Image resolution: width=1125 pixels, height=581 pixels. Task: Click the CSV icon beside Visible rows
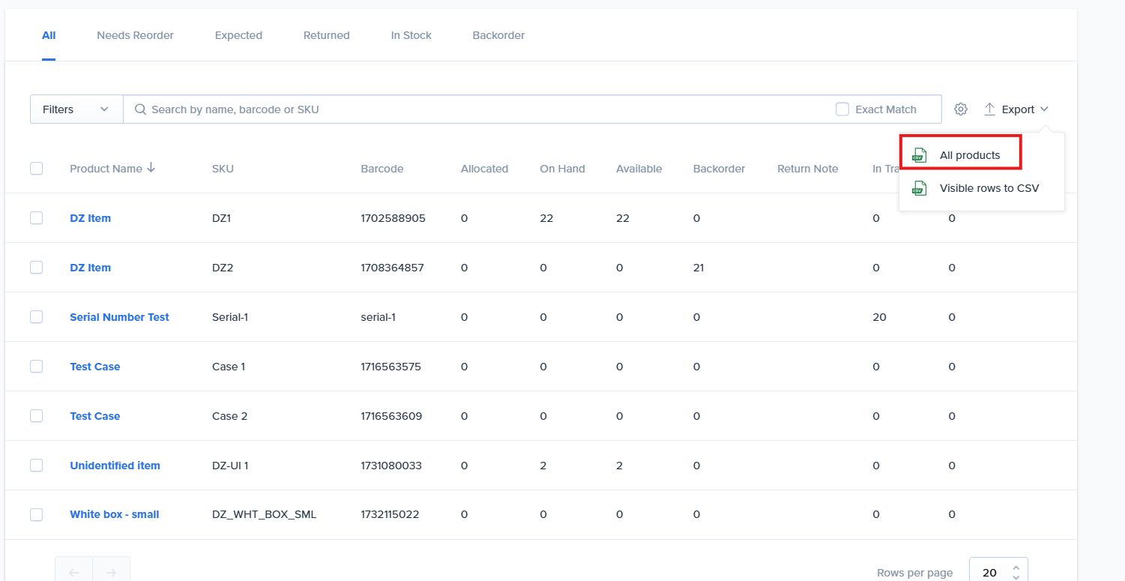click(919, 188)
